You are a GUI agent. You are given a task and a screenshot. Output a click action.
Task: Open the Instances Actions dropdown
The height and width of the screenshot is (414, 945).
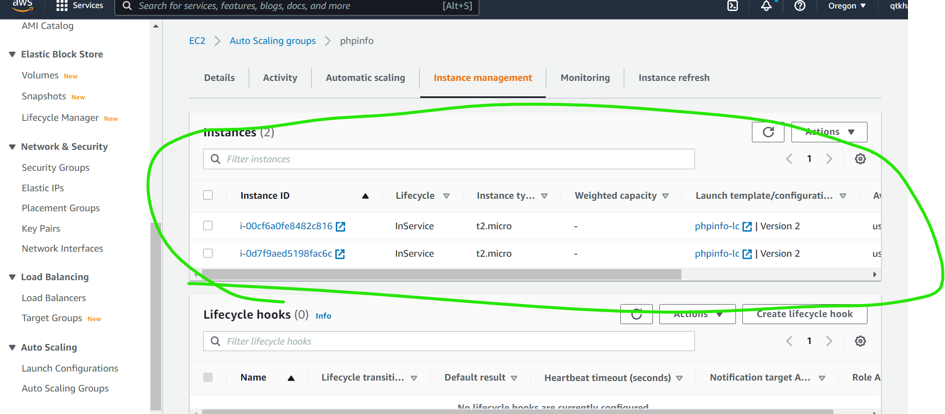[x=829, y=132]
